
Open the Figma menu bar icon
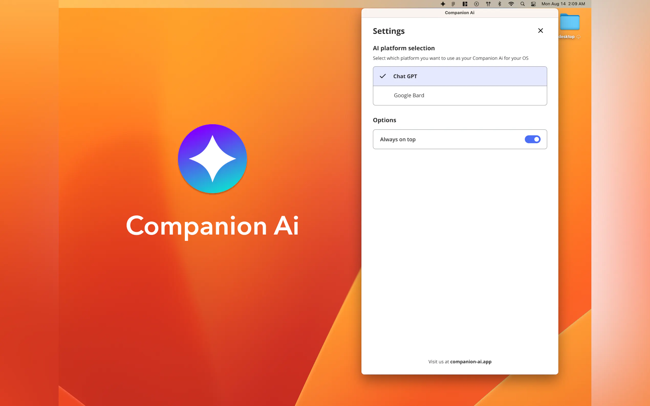453,4
